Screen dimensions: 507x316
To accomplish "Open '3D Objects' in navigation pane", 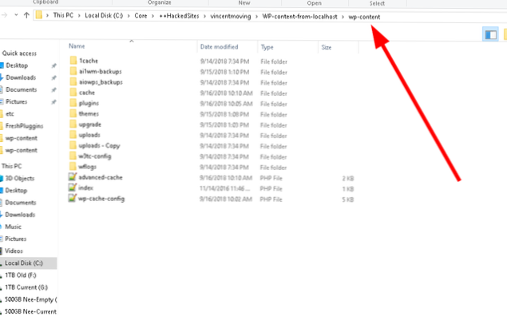I will click(x=20, y=179).
